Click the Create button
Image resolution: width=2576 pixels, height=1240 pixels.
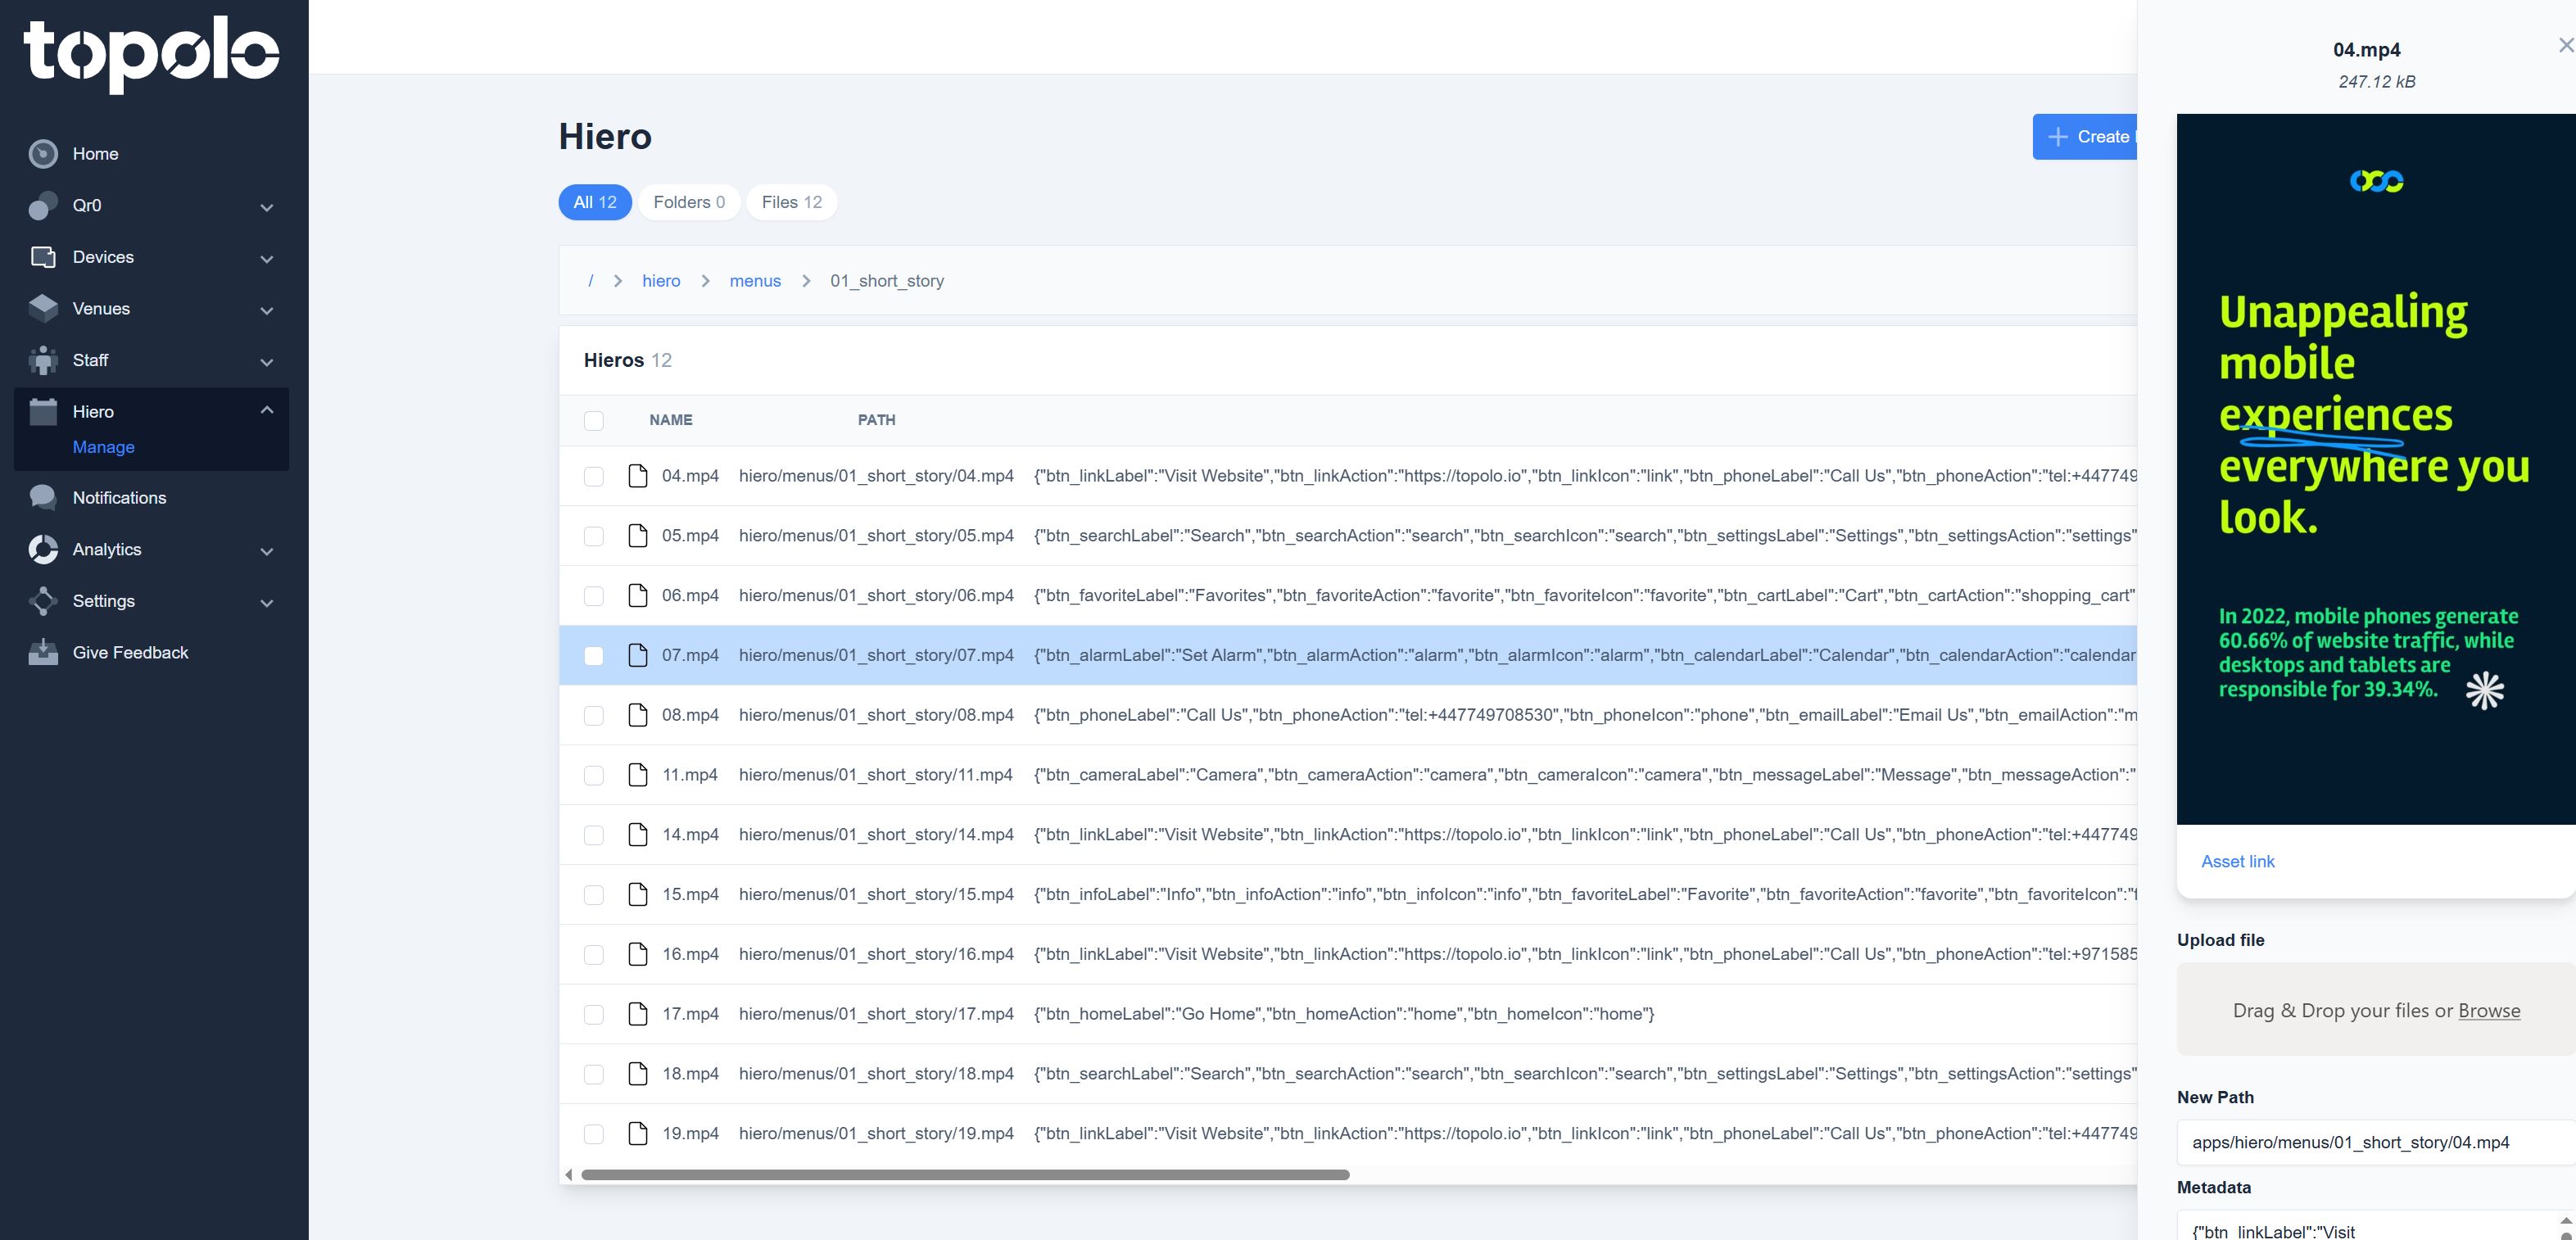point(2085,137)
